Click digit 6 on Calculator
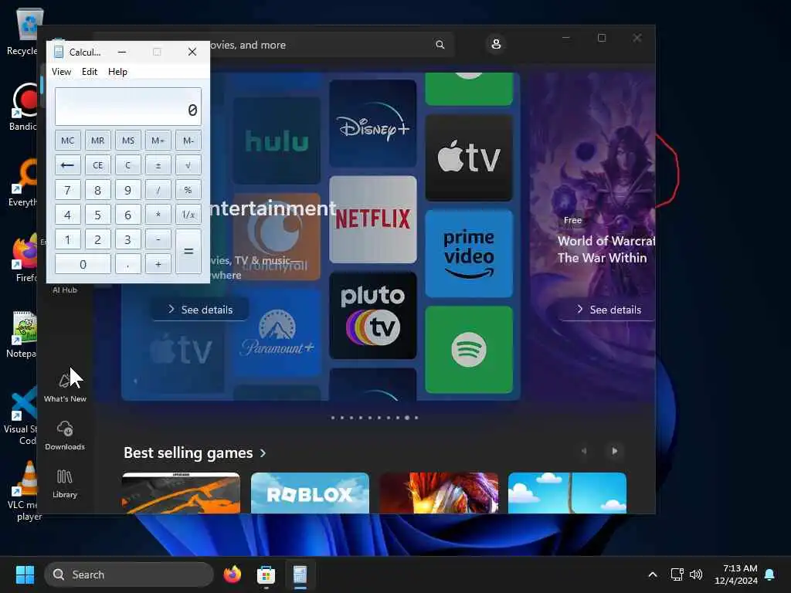Viewport: 791px width, 593px height. pos(128,215)
